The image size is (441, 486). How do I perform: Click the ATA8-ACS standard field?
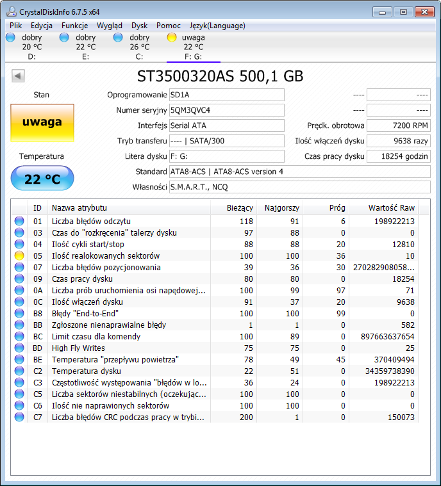click(x=300, y=172)
